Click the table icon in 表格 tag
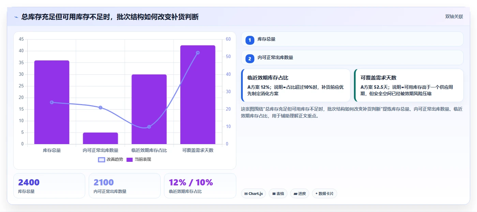Image resolution: width=477 pixels, height=212 pixels. pos(274,194)
